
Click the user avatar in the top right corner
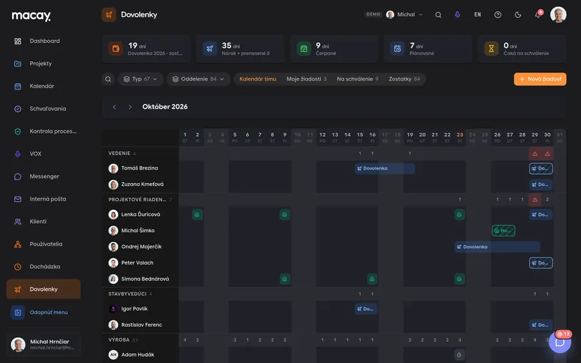click(558, 15)
